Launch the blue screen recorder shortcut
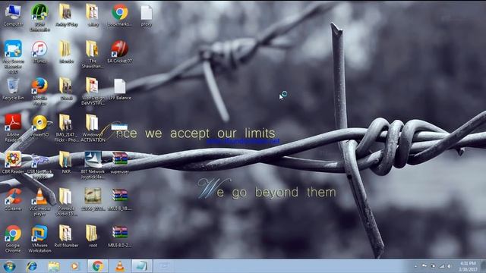 tap(13, 56)
